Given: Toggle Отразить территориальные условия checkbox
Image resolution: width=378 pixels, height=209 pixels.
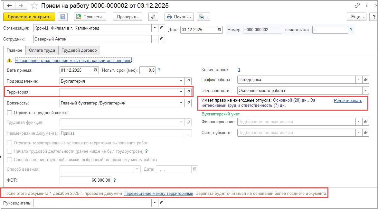Looking at the screenshot, I should coord(10,143).
